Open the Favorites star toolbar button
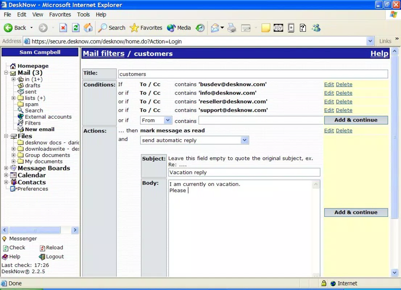This screenshot has height=290, width=401. [146, 28]
